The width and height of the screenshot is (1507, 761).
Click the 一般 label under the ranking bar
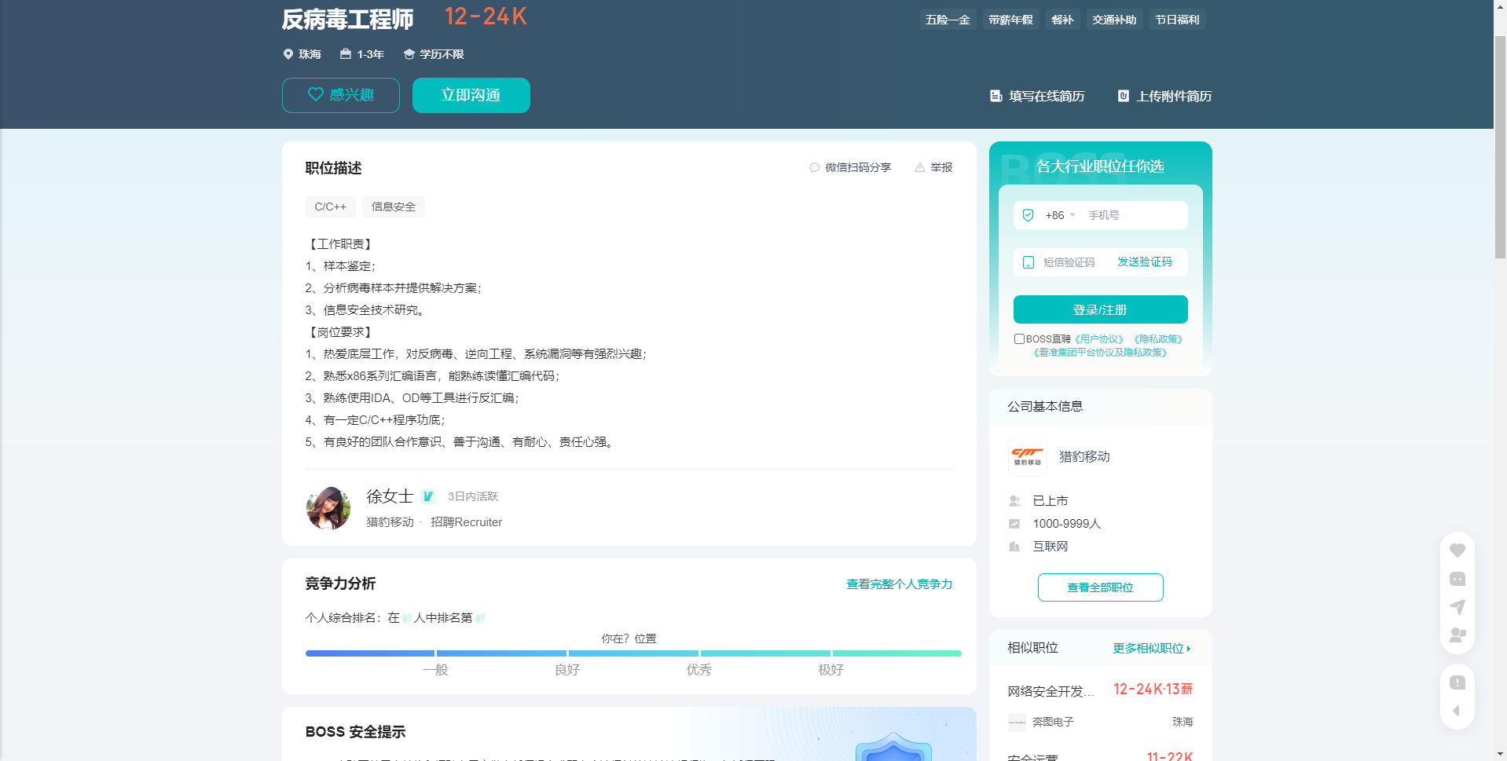pos(435,670)
